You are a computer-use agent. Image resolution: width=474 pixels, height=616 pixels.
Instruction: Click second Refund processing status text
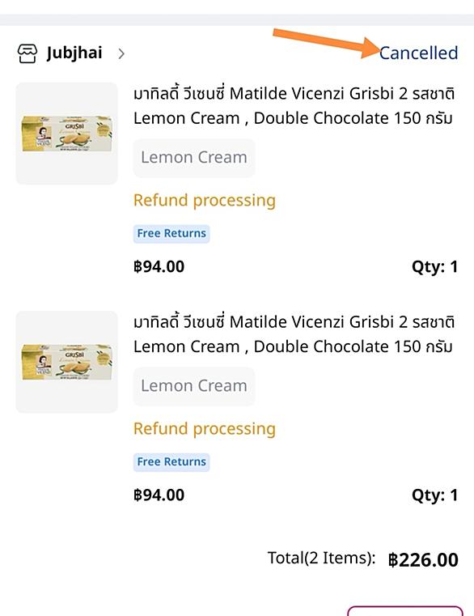click(x=205, y=428)
